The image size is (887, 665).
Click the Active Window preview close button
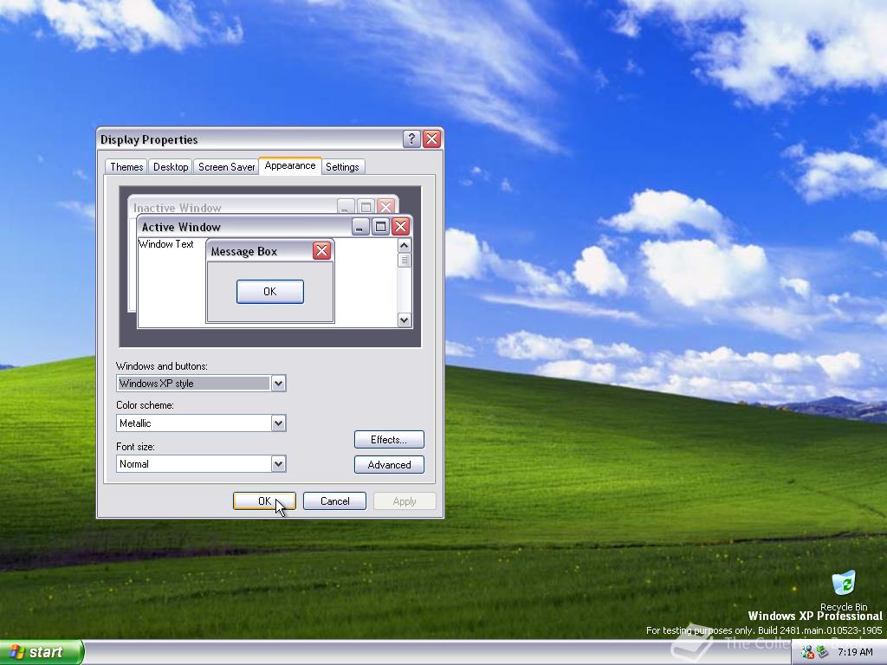pos(400,227)
